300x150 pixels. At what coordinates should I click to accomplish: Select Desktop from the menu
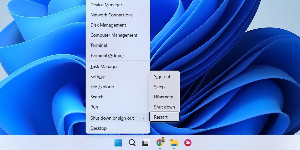pyautogui.click(x=98, y=128)
